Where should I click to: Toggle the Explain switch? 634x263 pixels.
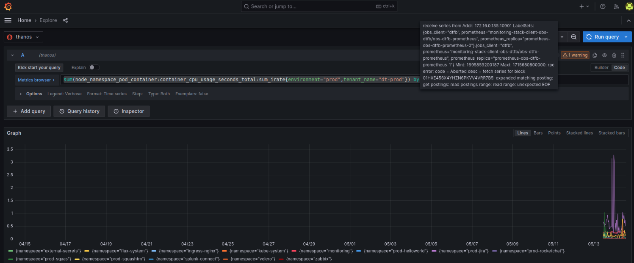(94, 67)
